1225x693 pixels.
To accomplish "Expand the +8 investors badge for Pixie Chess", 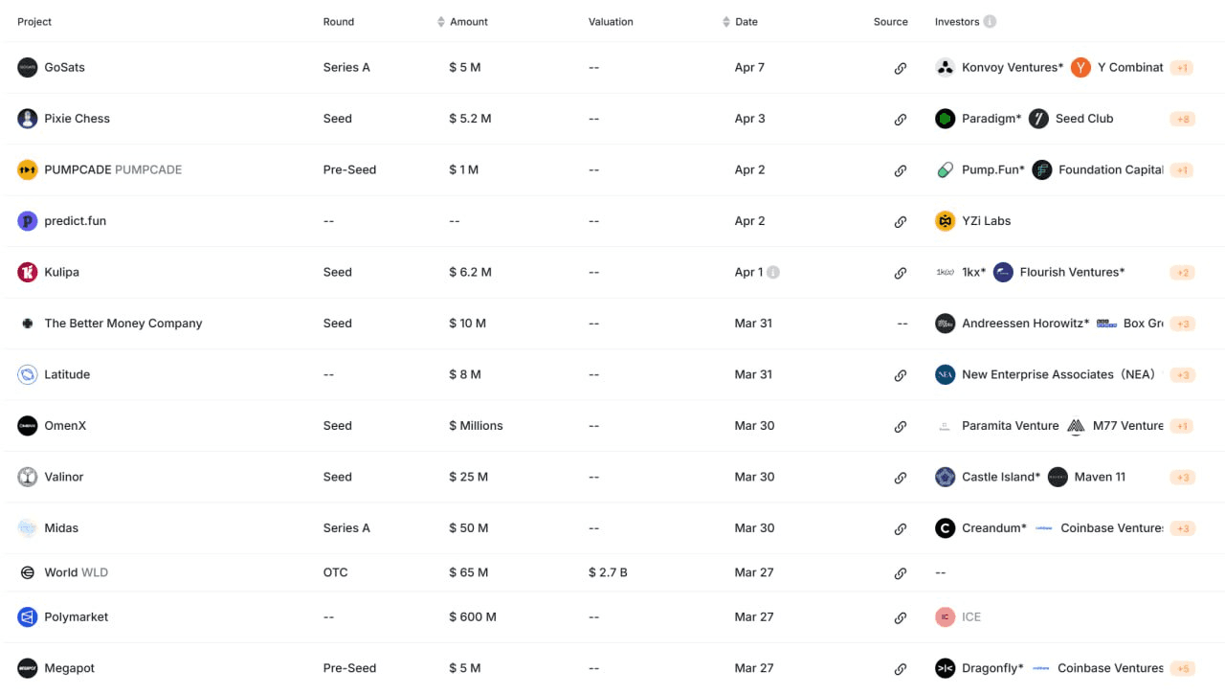I will pos(1182,120).
